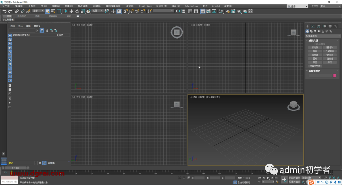Activate the Select and Place tool
Screen dimensions: 342x185
click(88, 11)
